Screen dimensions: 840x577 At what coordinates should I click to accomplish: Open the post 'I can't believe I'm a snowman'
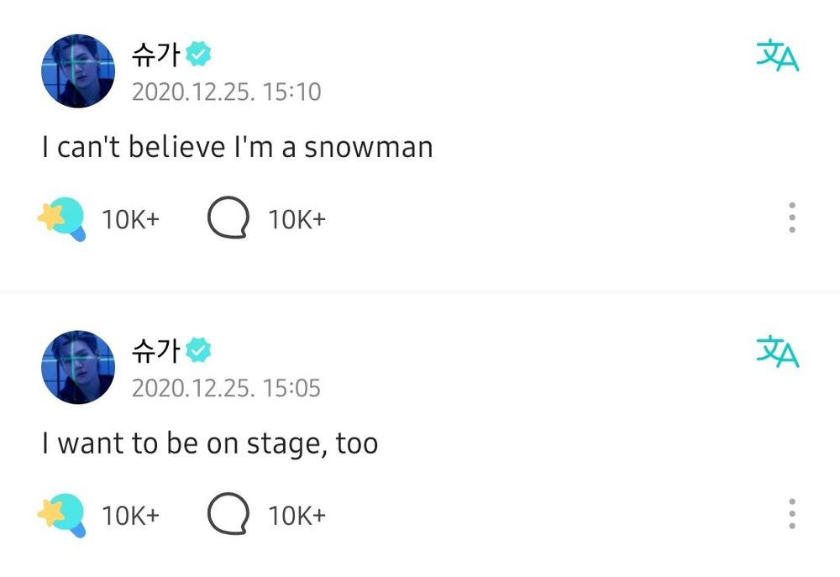point(236,146)
